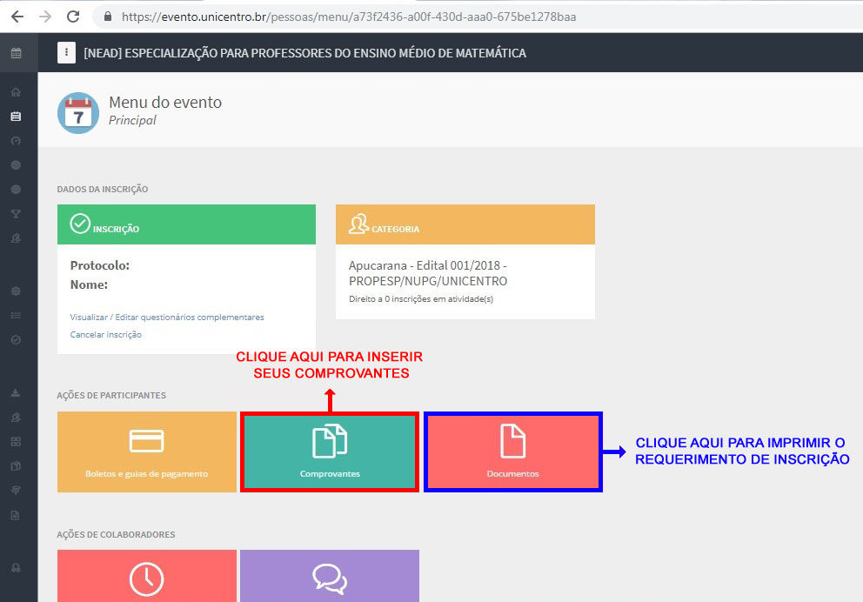Go forward in browser history
The height and width of the screenshot is (602, 863).
coord(45,17)
